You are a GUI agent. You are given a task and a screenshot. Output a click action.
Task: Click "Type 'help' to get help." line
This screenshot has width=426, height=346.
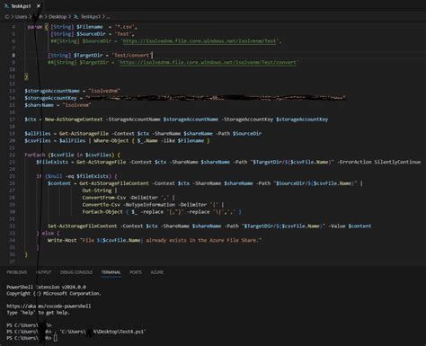point(38,313)
